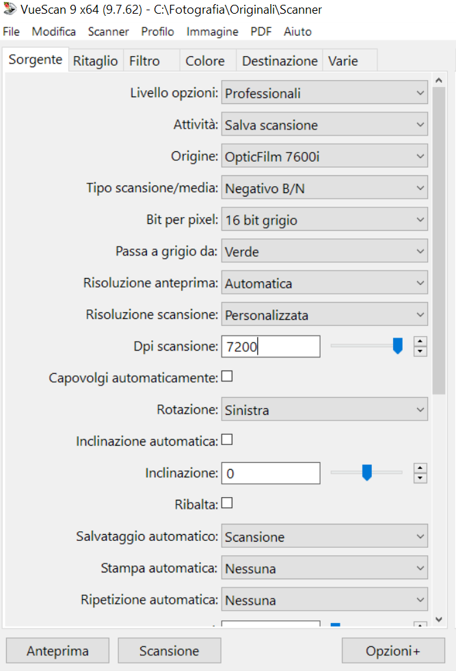
Task: Open the Scanner menu
Action: [108, 31]
